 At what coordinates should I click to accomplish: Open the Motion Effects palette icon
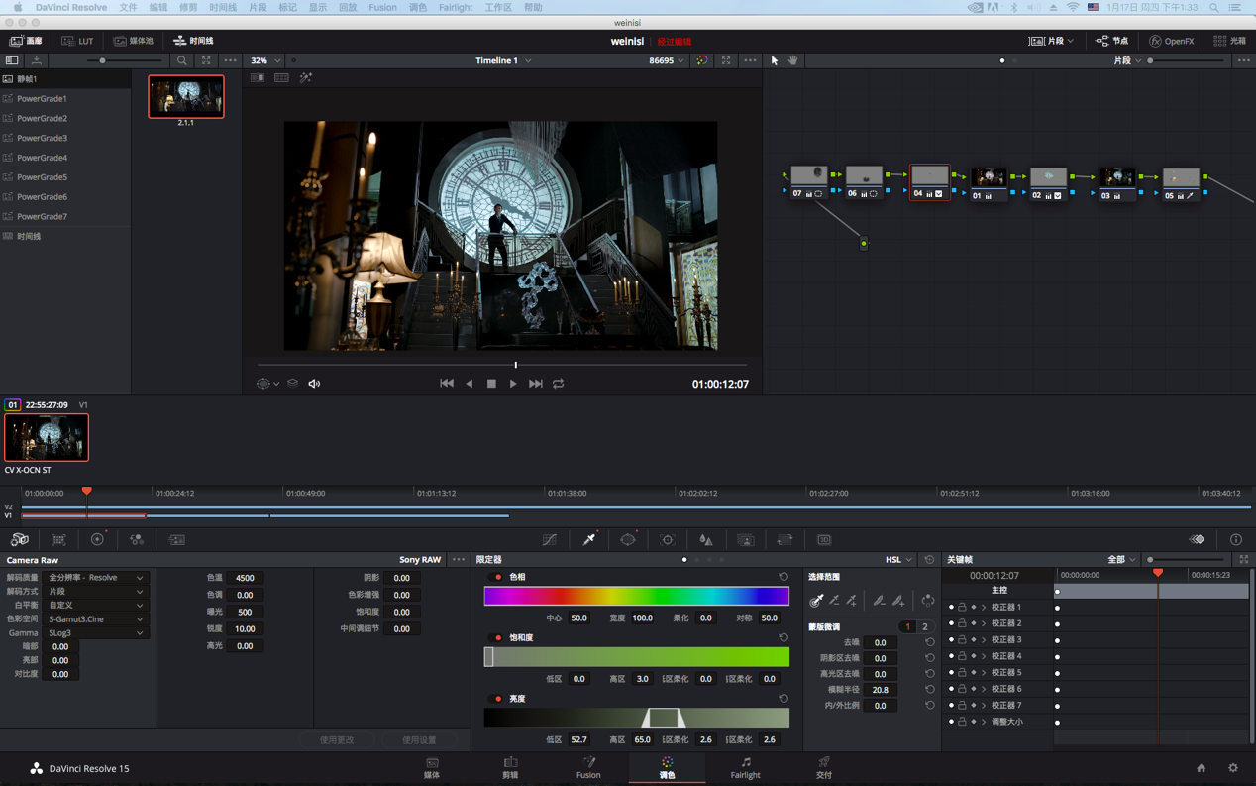[176, 540]
